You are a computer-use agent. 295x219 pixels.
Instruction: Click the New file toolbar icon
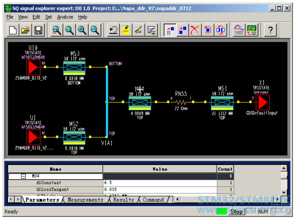tap(13, 30)
